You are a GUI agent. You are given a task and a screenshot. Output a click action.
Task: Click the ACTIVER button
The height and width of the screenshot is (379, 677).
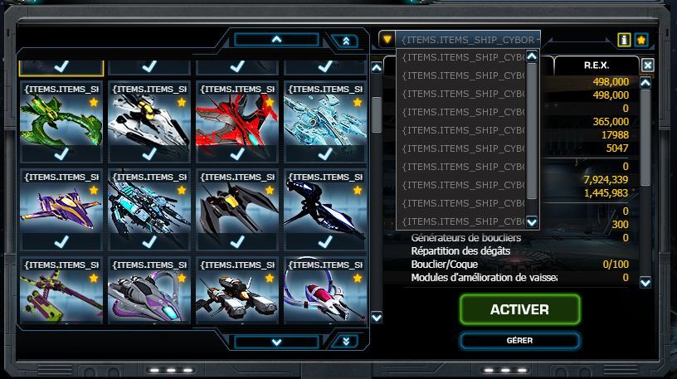coord(520,309)
